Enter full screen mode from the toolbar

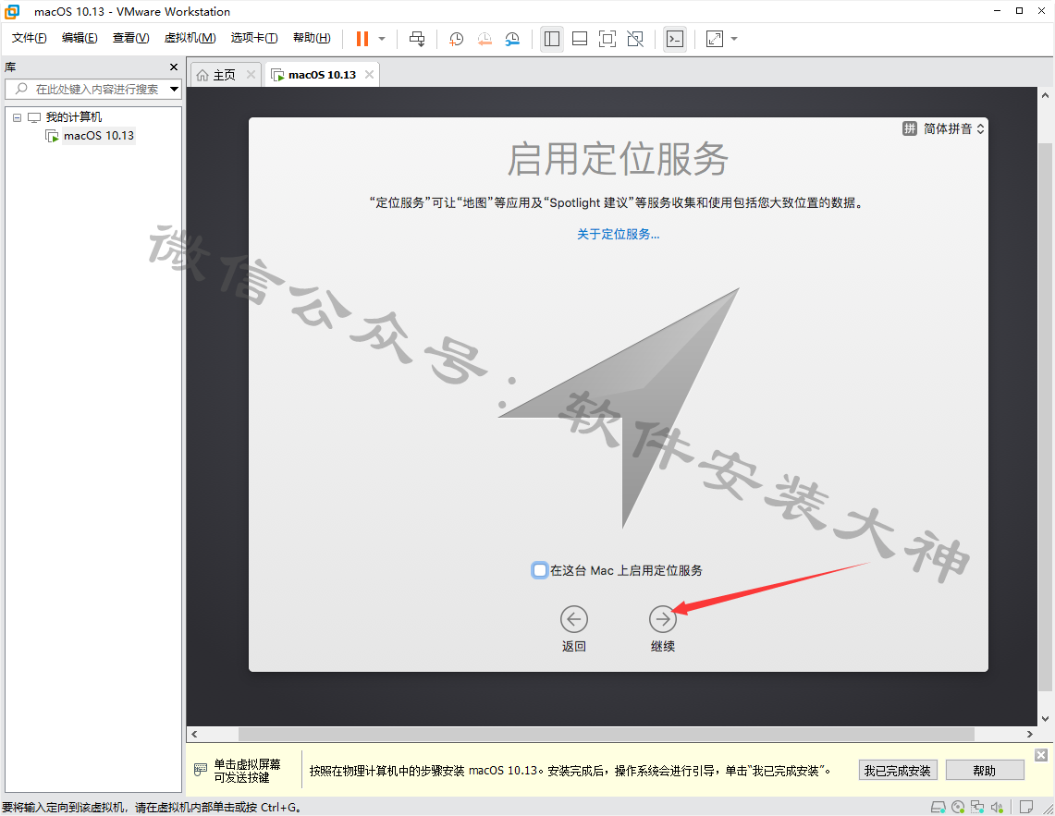[x=607, y=39]
